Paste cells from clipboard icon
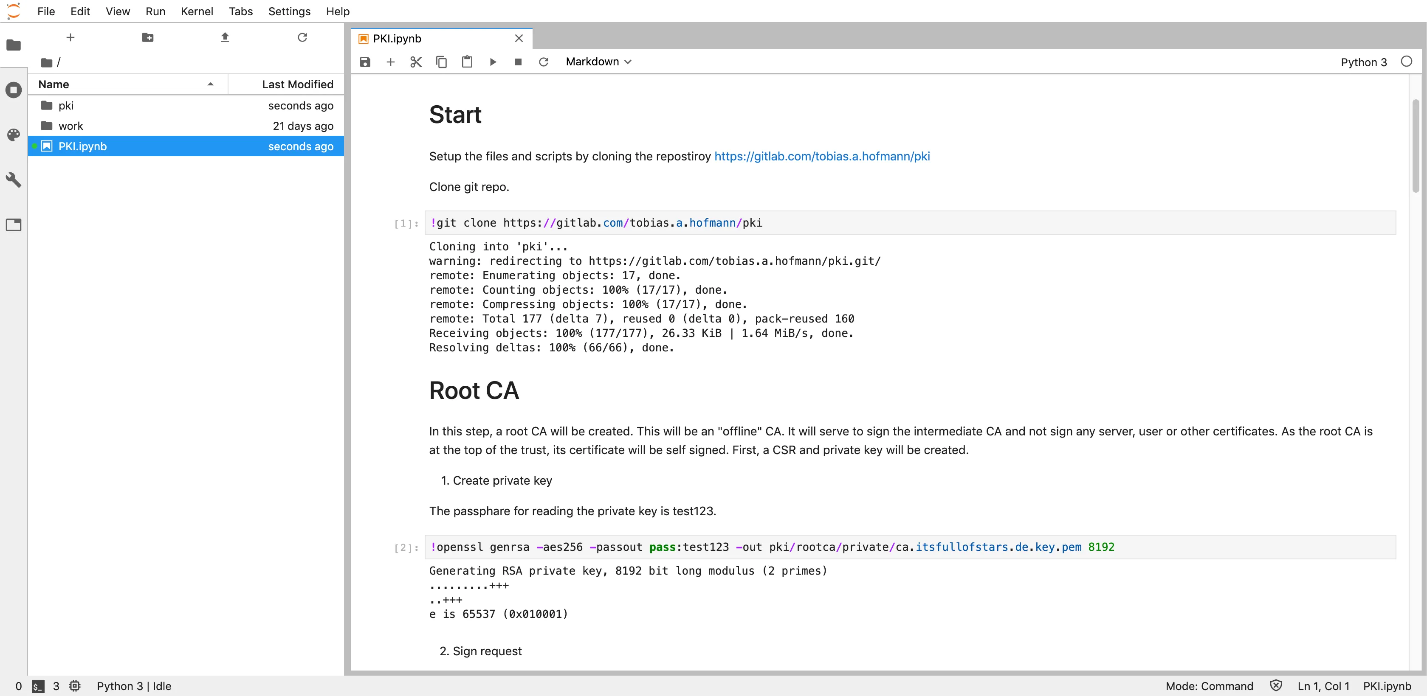The width and height of the screenshot is (1427, 696). click(467, 62)
